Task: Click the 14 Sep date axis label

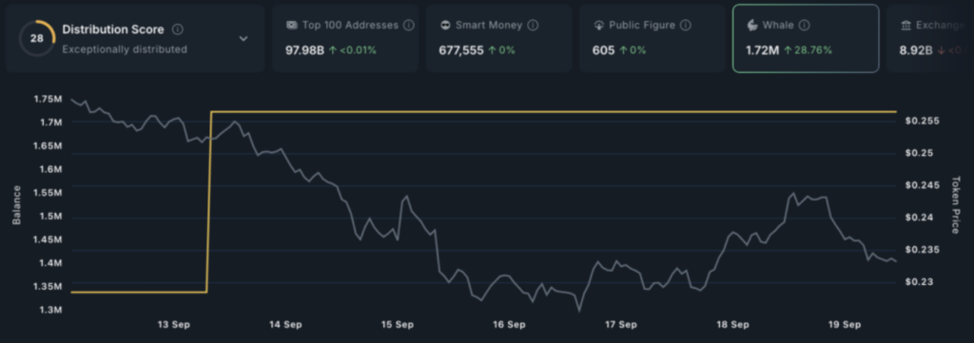Action: 285,324
